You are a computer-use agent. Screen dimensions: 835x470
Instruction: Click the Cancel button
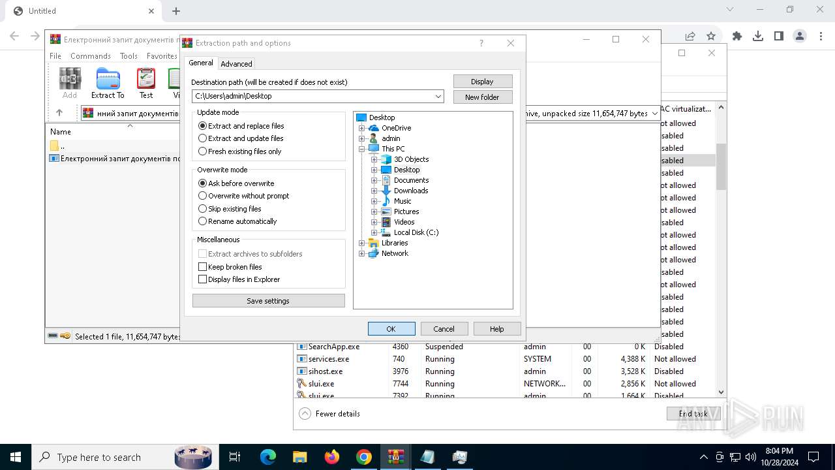[x=444, y=329]
